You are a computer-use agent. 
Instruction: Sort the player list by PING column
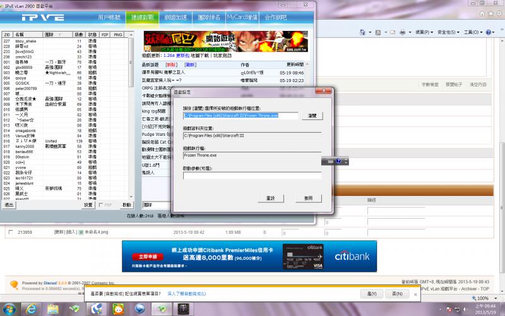118,35
